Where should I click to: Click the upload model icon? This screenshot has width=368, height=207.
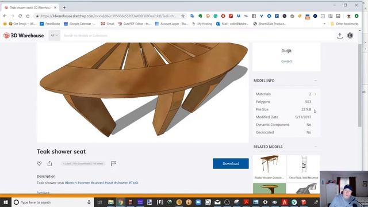click(340, 36)
